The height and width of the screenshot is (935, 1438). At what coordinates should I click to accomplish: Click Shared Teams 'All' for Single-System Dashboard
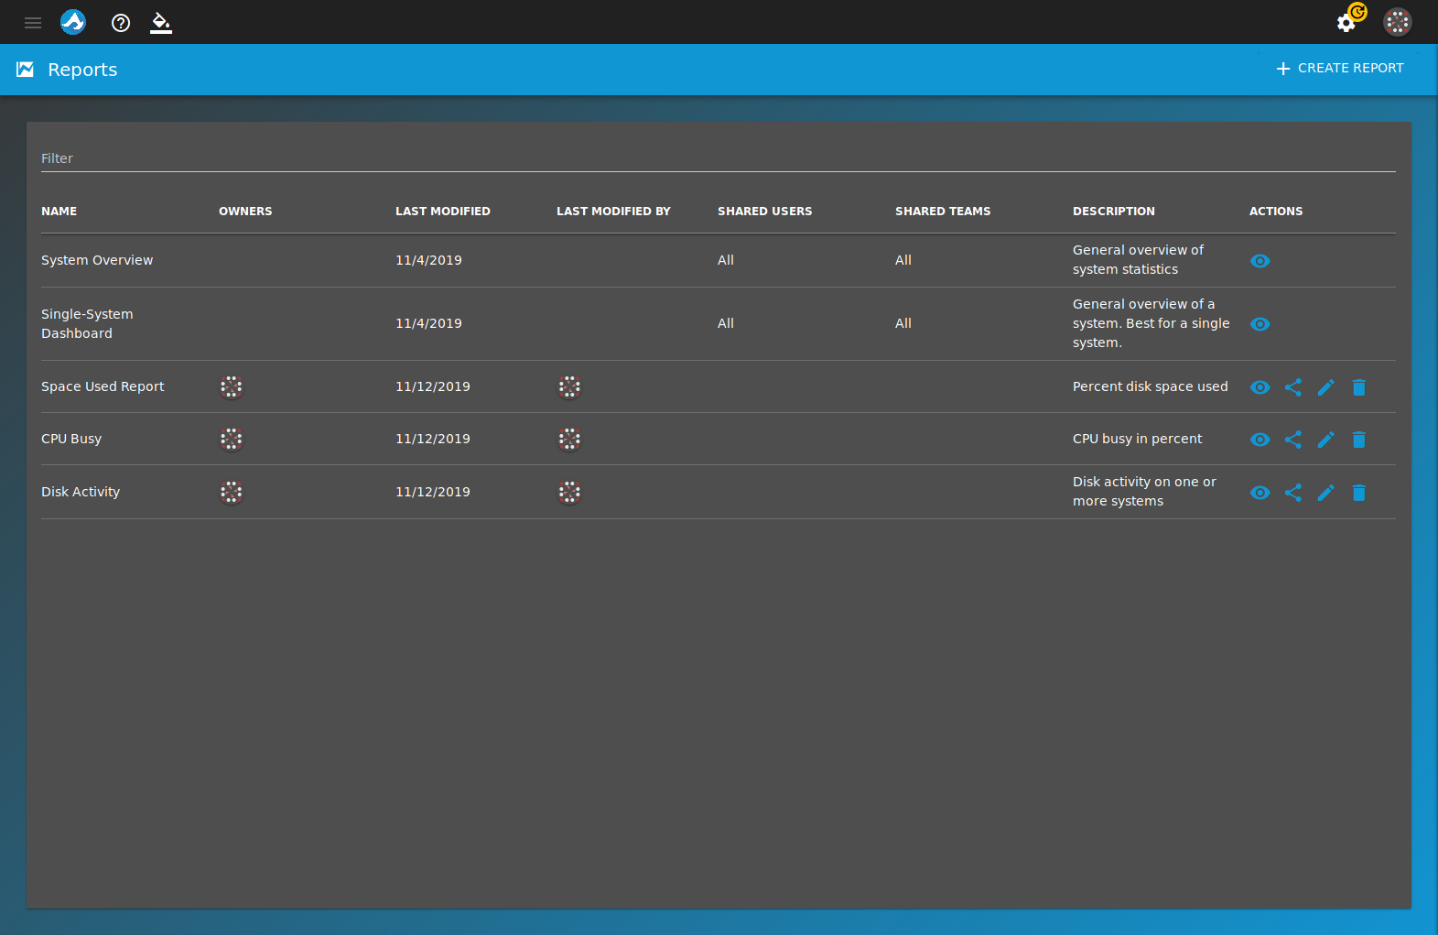click(903, 323)
